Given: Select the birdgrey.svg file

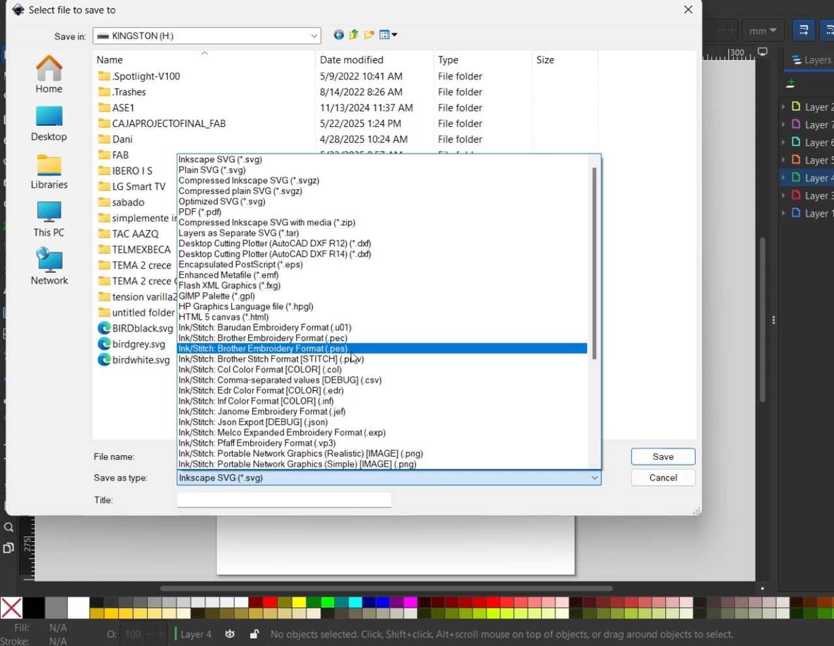Looking at the screenshot, I should tap(132, 344).
